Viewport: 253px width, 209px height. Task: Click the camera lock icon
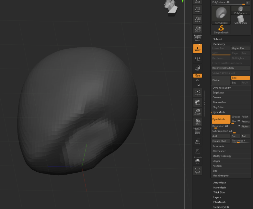(198, 68)
